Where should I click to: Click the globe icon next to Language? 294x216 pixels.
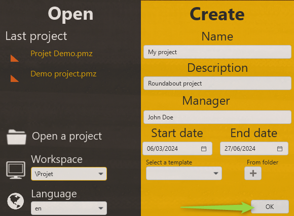point(16,201)
